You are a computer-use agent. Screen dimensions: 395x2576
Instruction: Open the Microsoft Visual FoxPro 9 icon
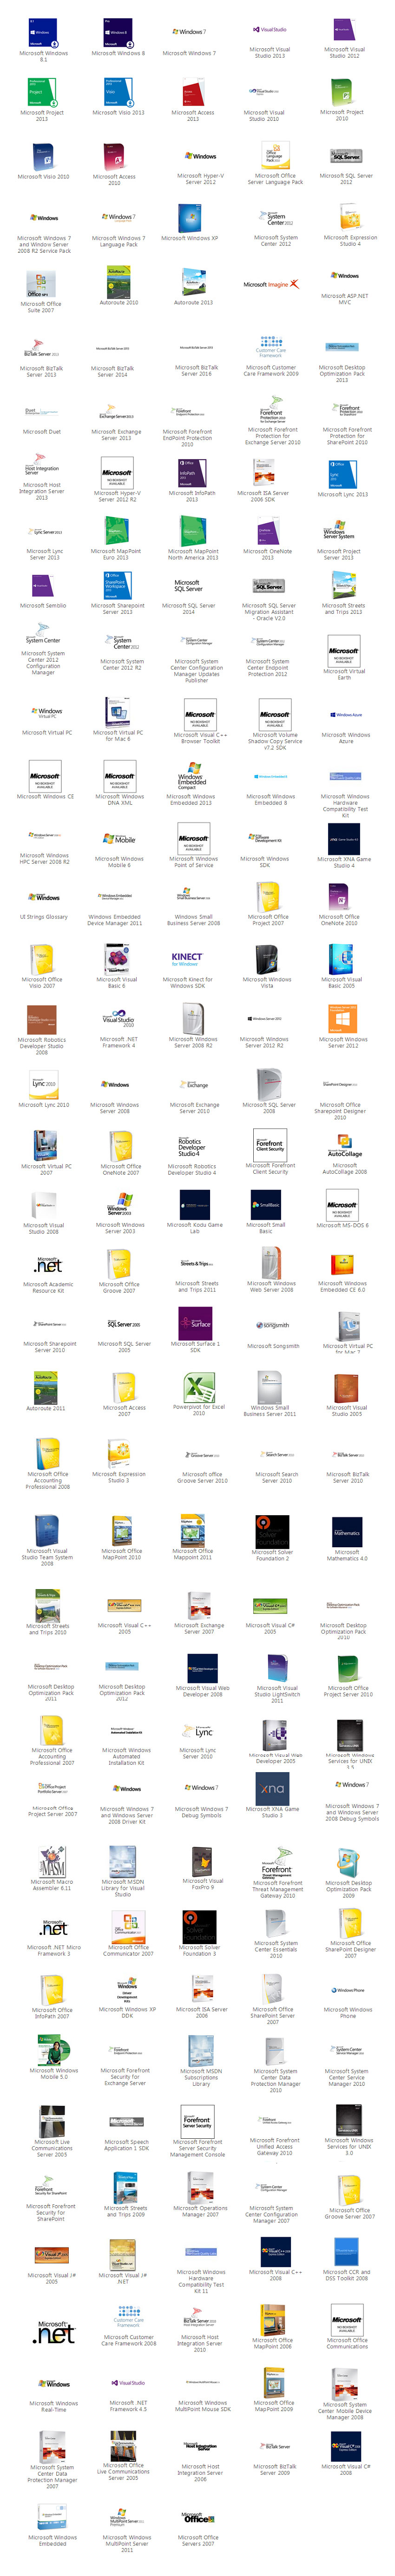pyautogui.click(x=202, y=1861)
